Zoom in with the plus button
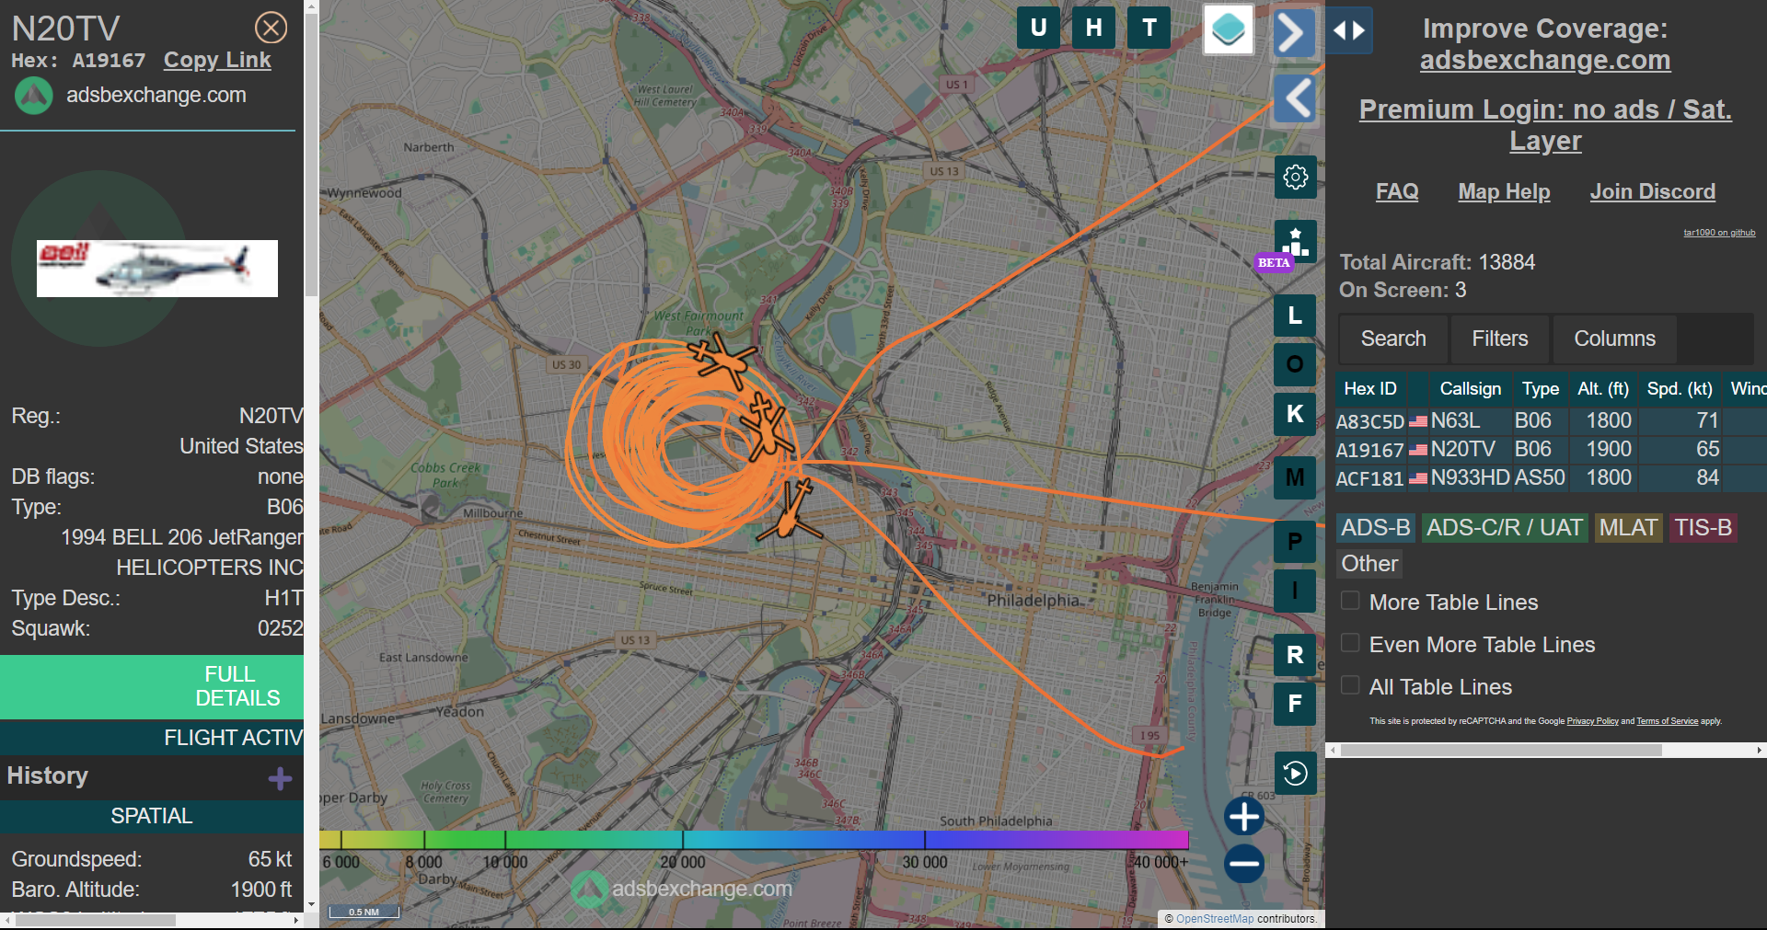This screenshot has height=930, width=1767. (1244, 816)
